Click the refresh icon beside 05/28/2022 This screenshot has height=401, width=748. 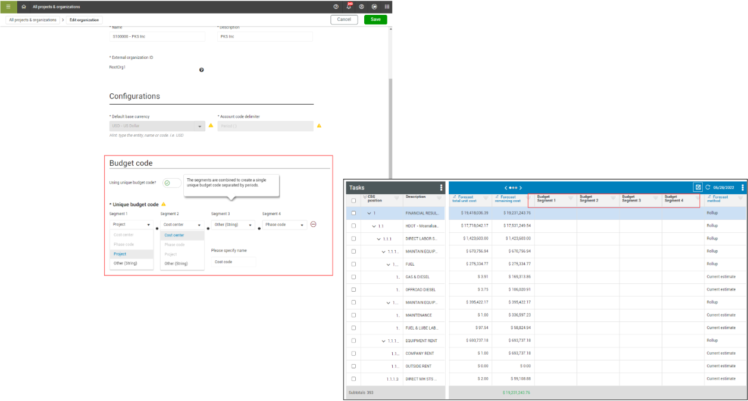pos(708,187)
